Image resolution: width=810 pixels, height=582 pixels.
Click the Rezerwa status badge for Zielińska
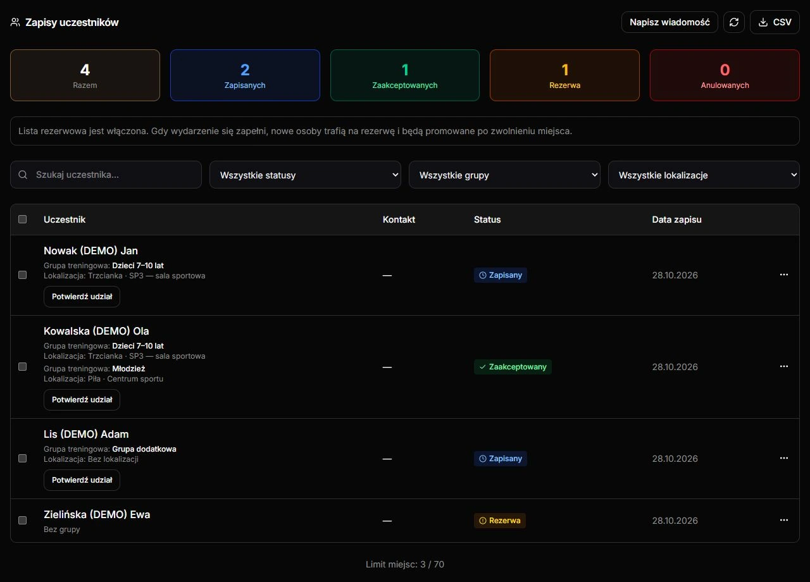coord(500,521)
